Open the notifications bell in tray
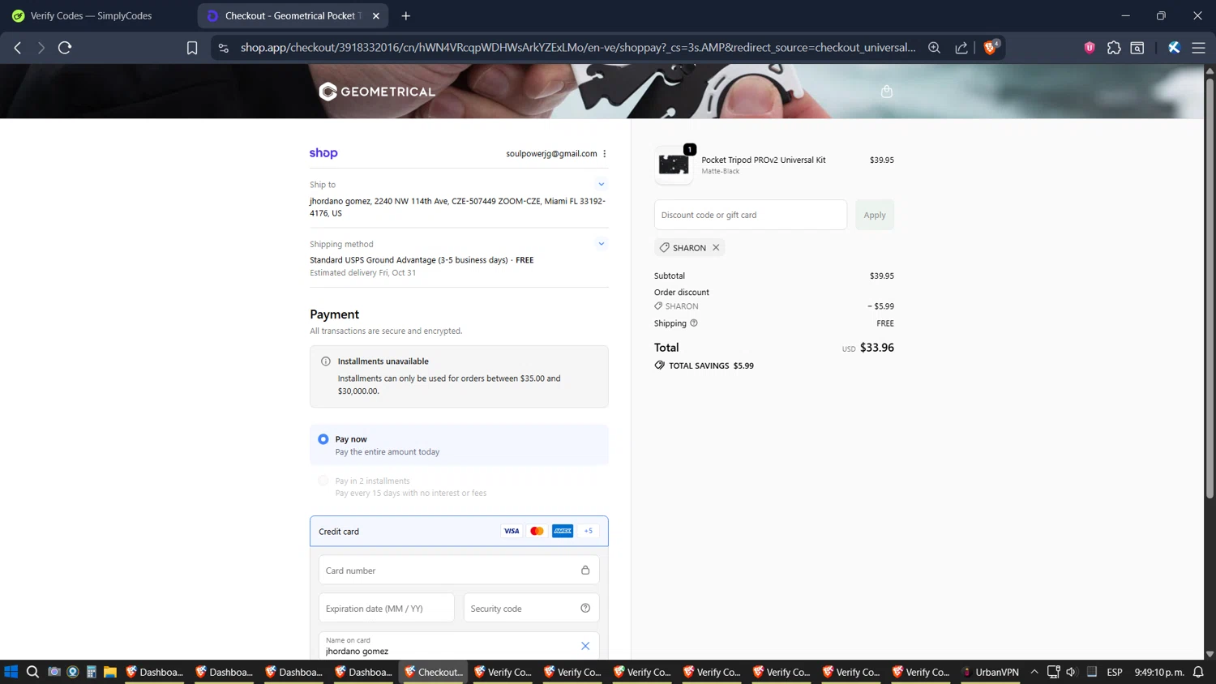The width and height of the screenshot is (1216, 684). pos(1198,672)
